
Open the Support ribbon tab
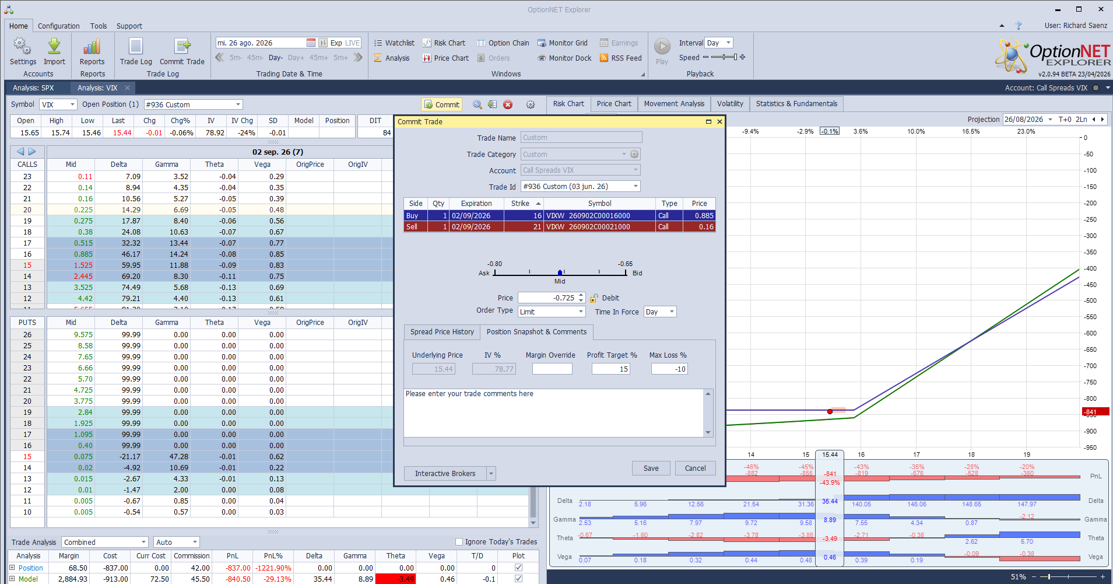pos(129,26)
